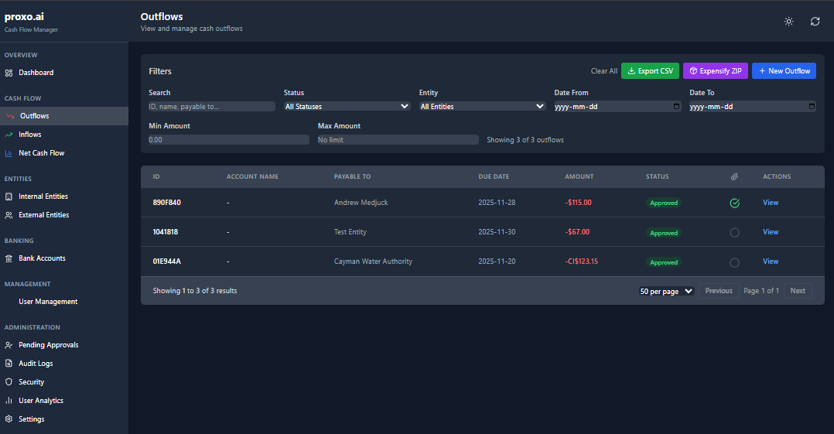Open External Entities page
This screenshot has height=434, width=834.
coord(63,215)
